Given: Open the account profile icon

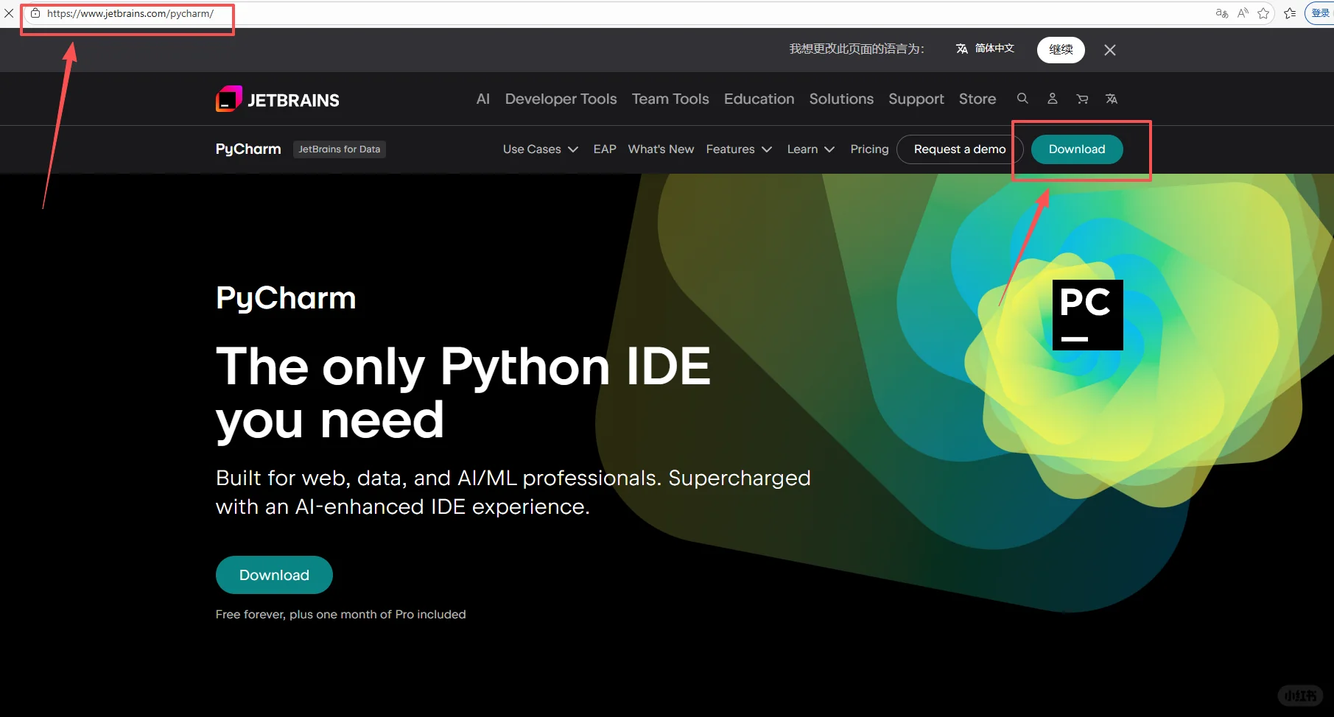Looking at the screenshot, I should click(1053, 99).
